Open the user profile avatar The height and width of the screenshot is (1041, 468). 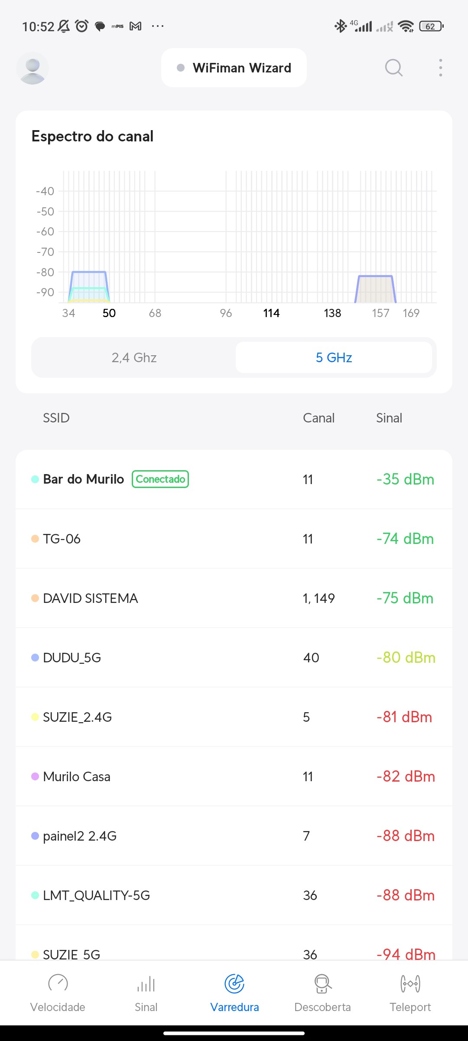point(32,68)
